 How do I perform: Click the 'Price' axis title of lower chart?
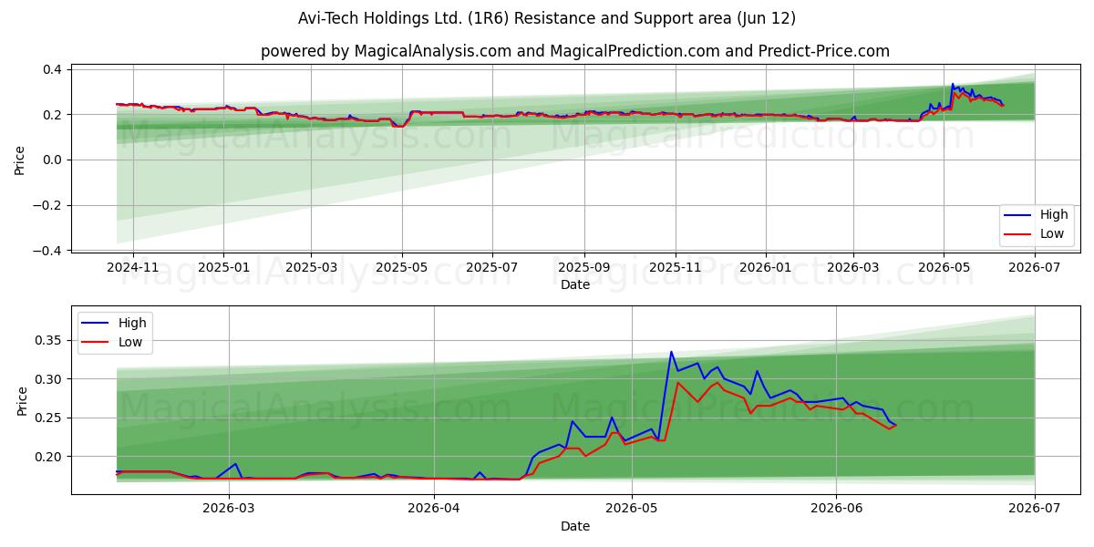point(23,400)
